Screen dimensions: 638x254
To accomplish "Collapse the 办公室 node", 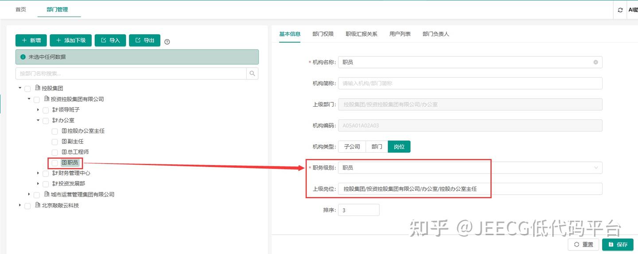I will [x=38, y=120].
